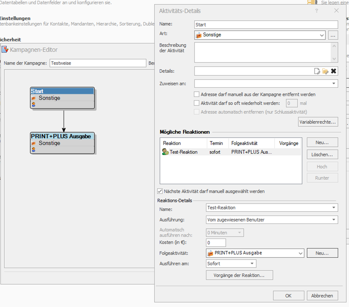Click the open folder icon in Details
Viewport: 349px width, 307px height.
pos(325,71)
